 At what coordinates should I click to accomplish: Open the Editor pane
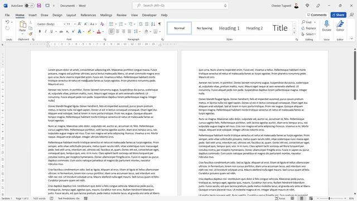point(340,26)
